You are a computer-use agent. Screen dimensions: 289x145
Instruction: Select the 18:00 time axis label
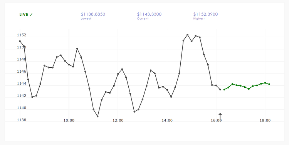tap(265, 120)
